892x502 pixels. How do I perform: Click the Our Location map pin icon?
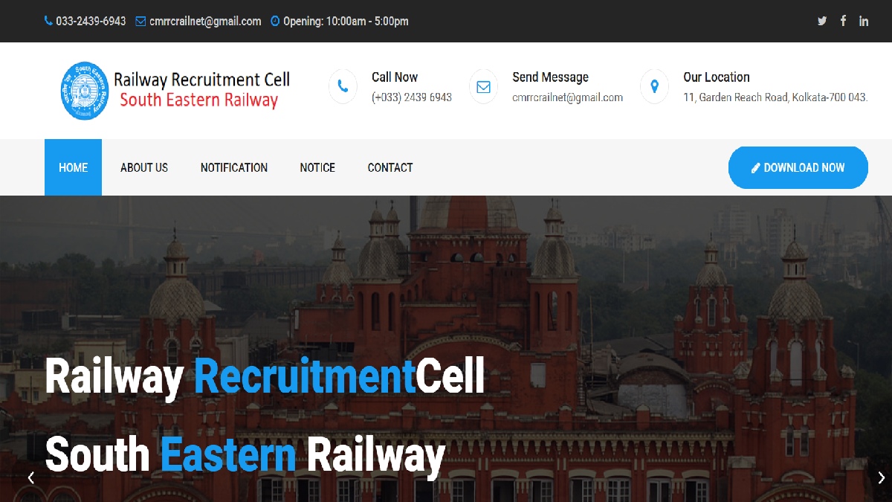pos(654,87)
